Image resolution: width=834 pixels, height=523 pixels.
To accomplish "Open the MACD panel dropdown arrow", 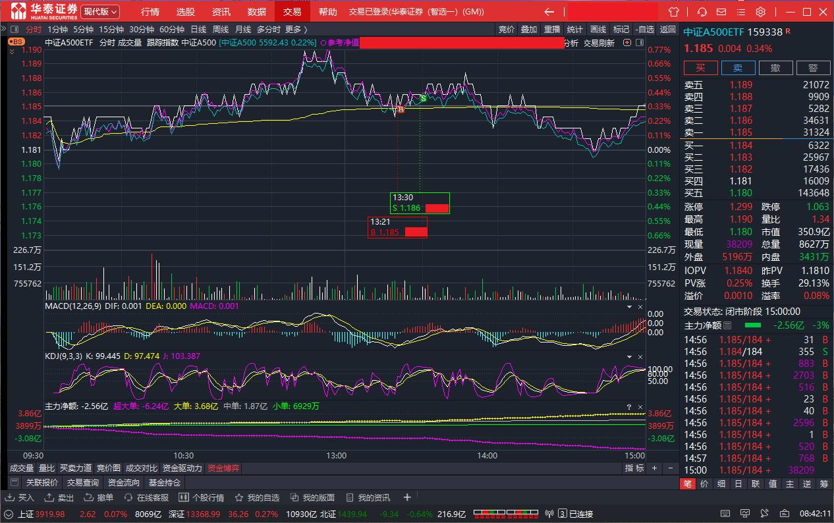I will pos(628,307).
